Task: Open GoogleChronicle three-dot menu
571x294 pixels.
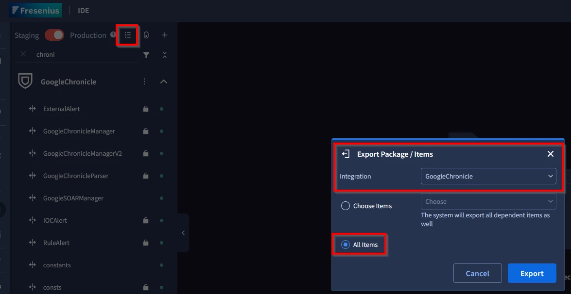Action: 144,82
